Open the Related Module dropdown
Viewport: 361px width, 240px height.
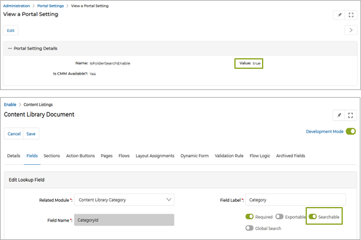(125, 200)
